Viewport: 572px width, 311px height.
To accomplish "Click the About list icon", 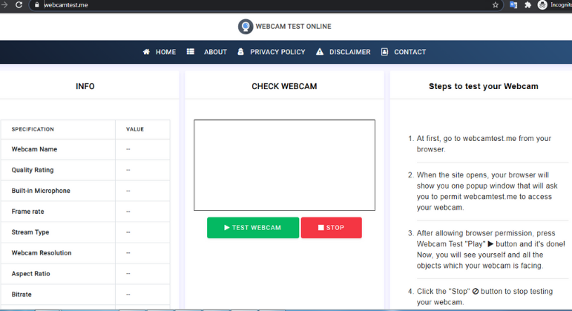I will pos(191,52).
